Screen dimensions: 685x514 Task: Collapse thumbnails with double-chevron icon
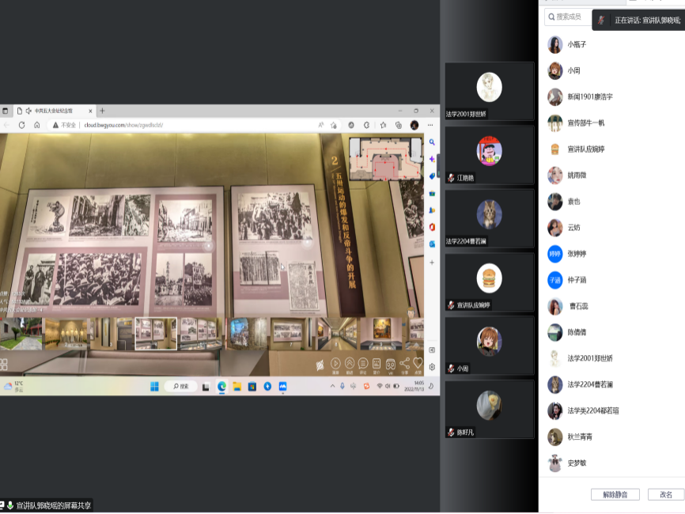coord(350,364)
